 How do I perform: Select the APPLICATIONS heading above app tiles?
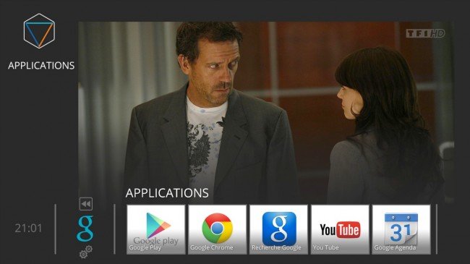[167, 193]
